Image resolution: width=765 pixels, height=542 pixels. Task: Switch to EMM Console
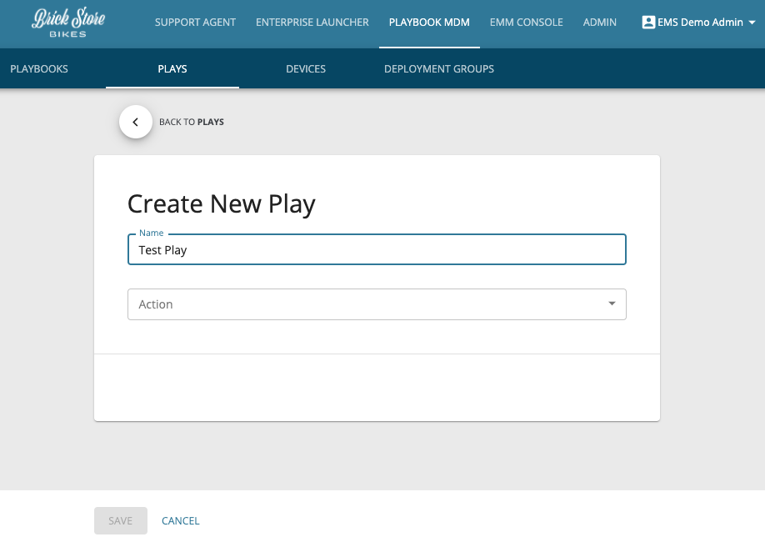tap(526, 23)
